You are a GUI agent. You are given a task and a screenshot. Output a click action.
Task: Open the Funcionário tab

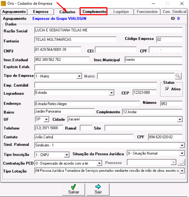point(147,12)
